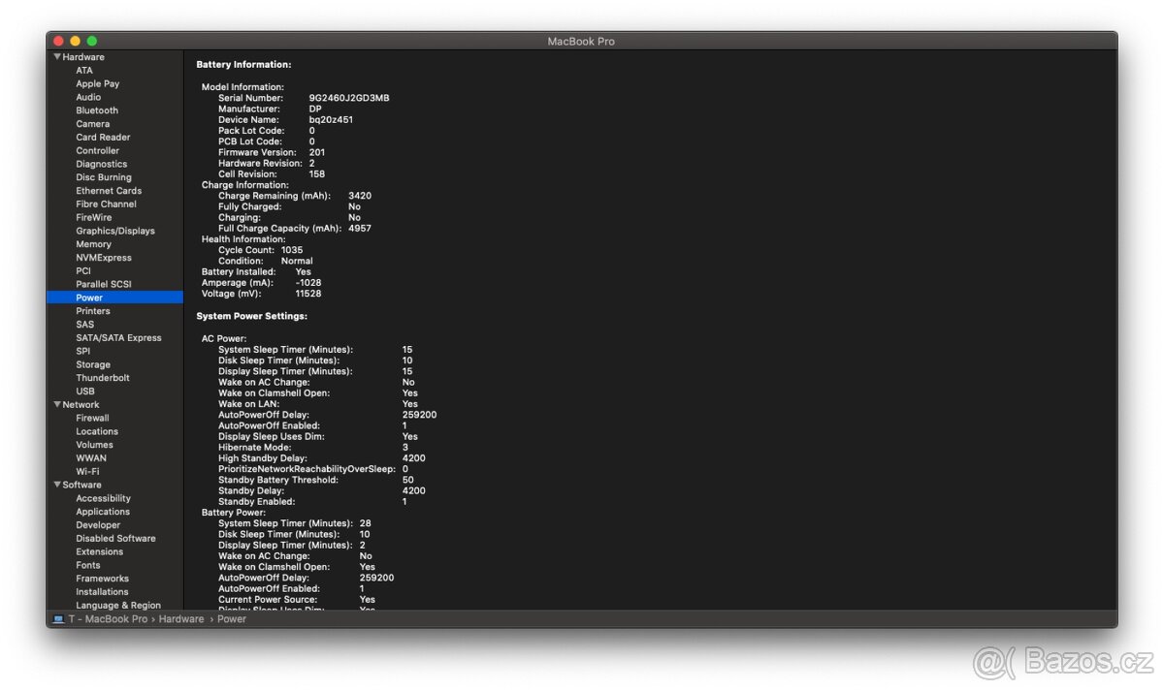Collapse the Software section in sidebar
The height and width of the screenshot is (690, 1164).
pyautogui.click(x=56, y=485)
